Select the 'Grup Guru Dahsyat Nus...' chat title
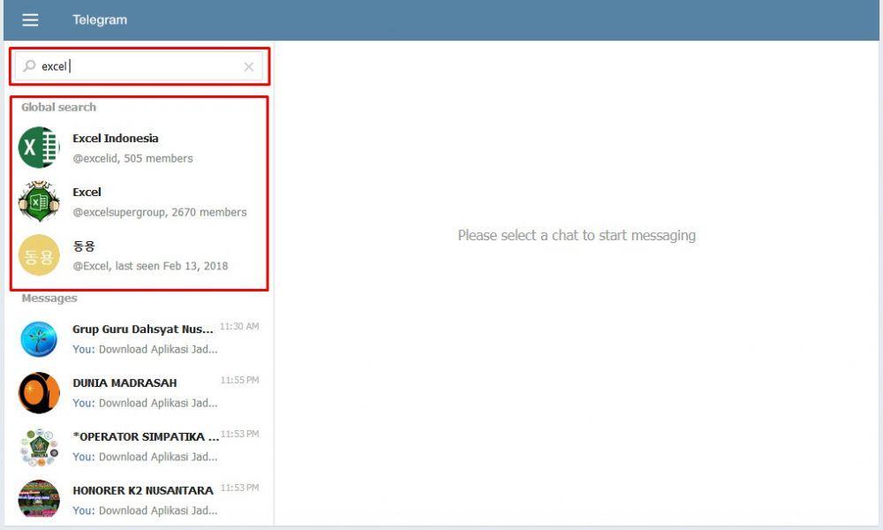Image resolution: width=883 pixels, height=530 pixels. coord(143,329)
